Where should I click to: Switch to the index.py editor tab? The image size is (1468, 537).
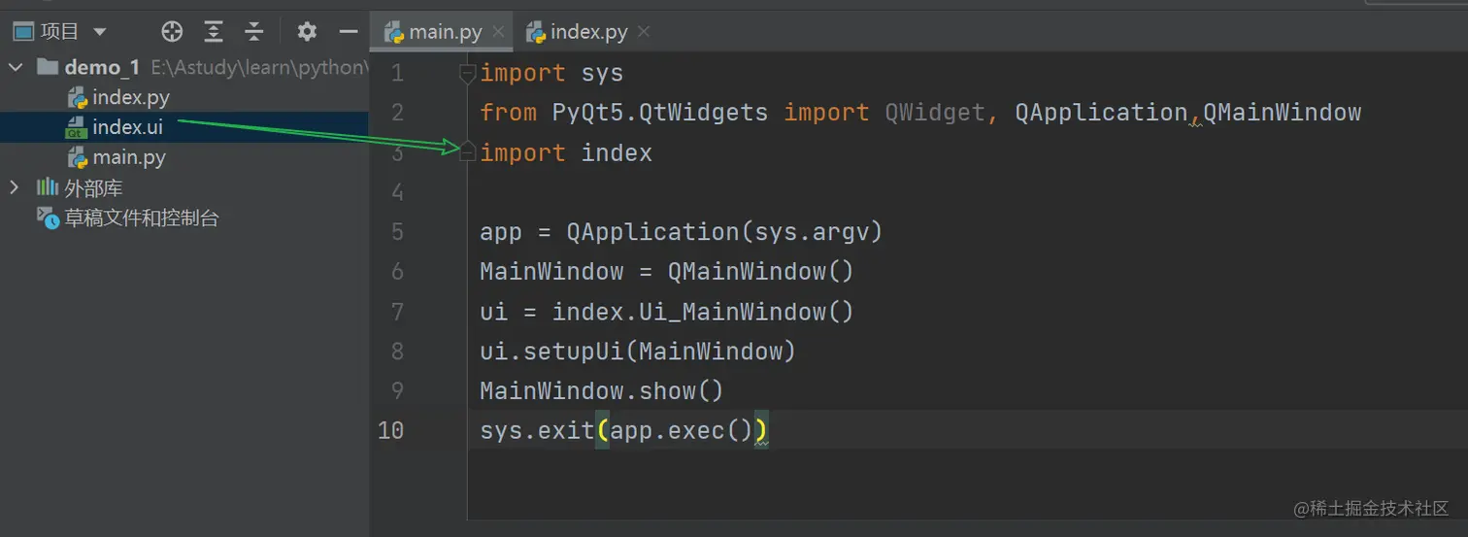click(588, 32)
